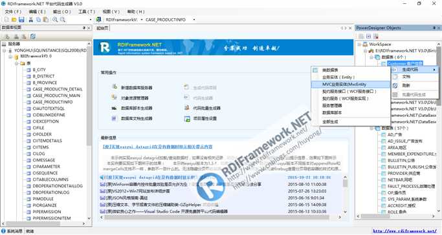442x235 pixels.
Task: Close the database view panel
Action: pyautogui.click(x=89, y=28)
